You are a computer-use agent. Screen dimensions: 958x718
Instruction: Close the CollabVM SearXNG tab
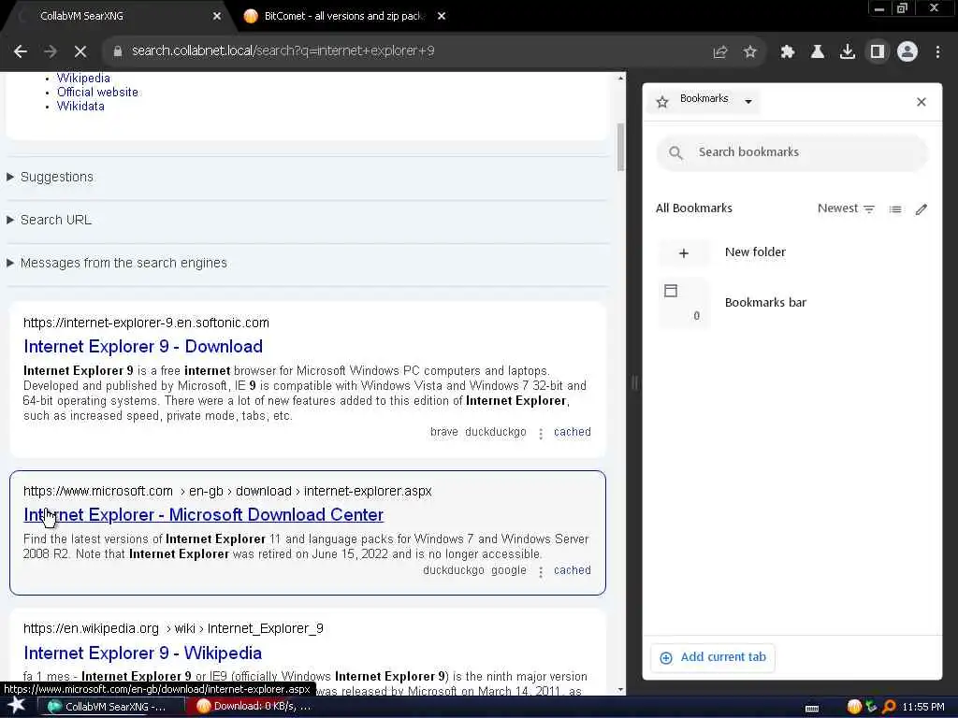(217, 17)
